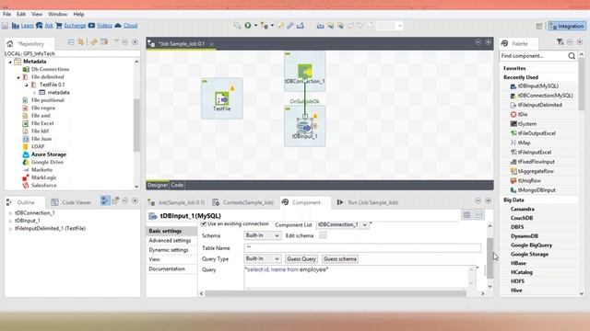The width and height of the screenshot is (590, 331).
Task: Open the Component List tDBConnection_1 dropdown
Action: [x=342, y=224]
